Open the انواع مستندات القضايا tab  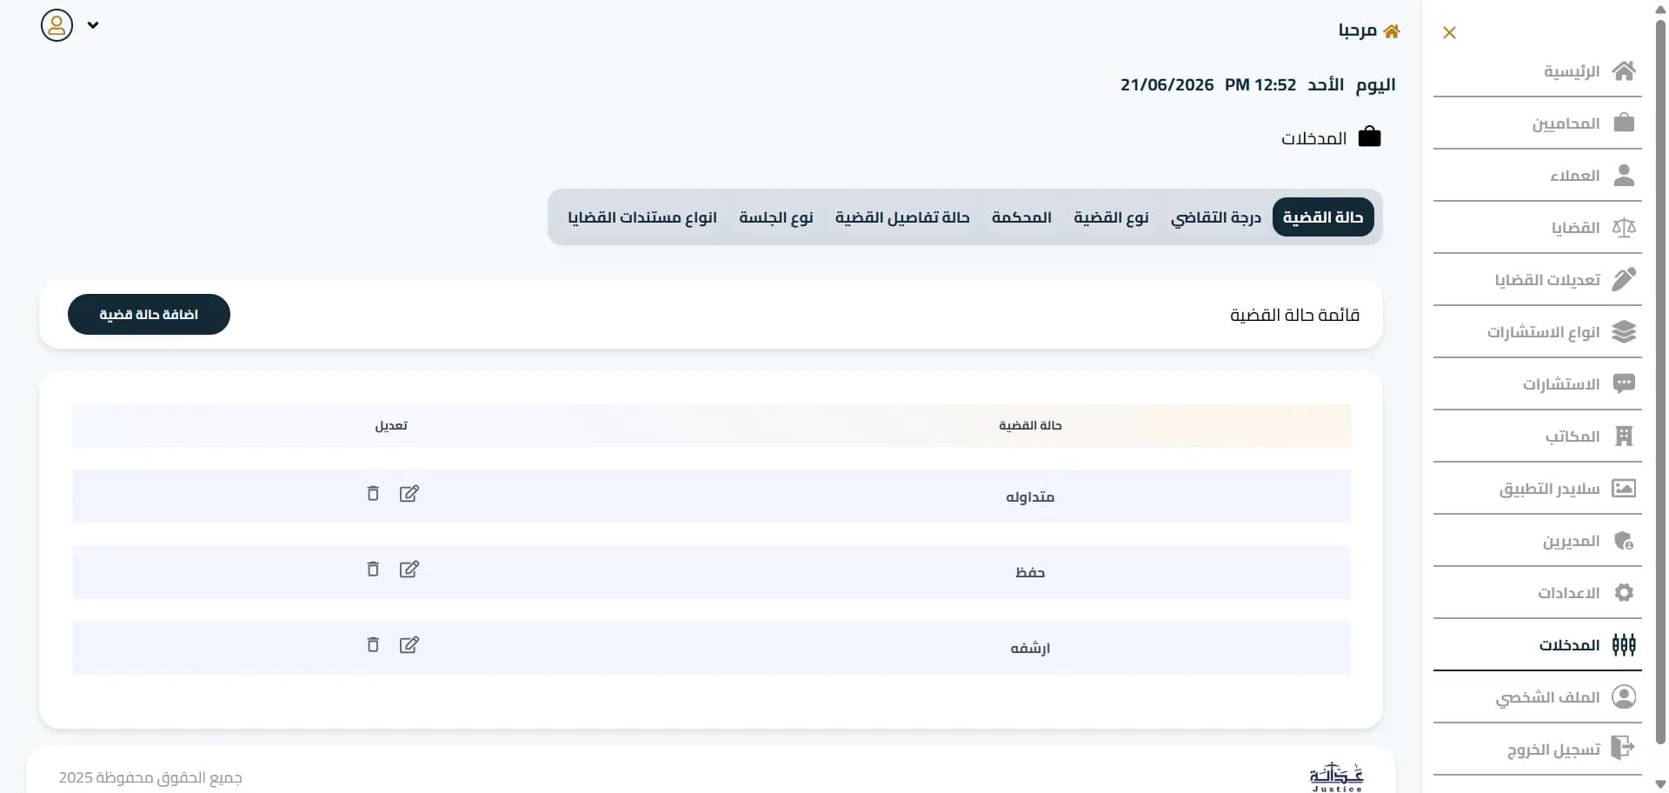pyautogui.click(x=642, y=217)
